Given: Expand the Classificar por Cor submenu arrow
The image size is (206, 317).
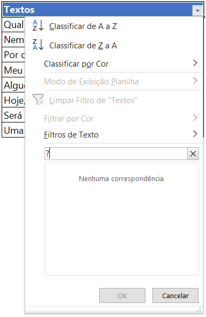Looking at the screenshot, I should [195, 63].
